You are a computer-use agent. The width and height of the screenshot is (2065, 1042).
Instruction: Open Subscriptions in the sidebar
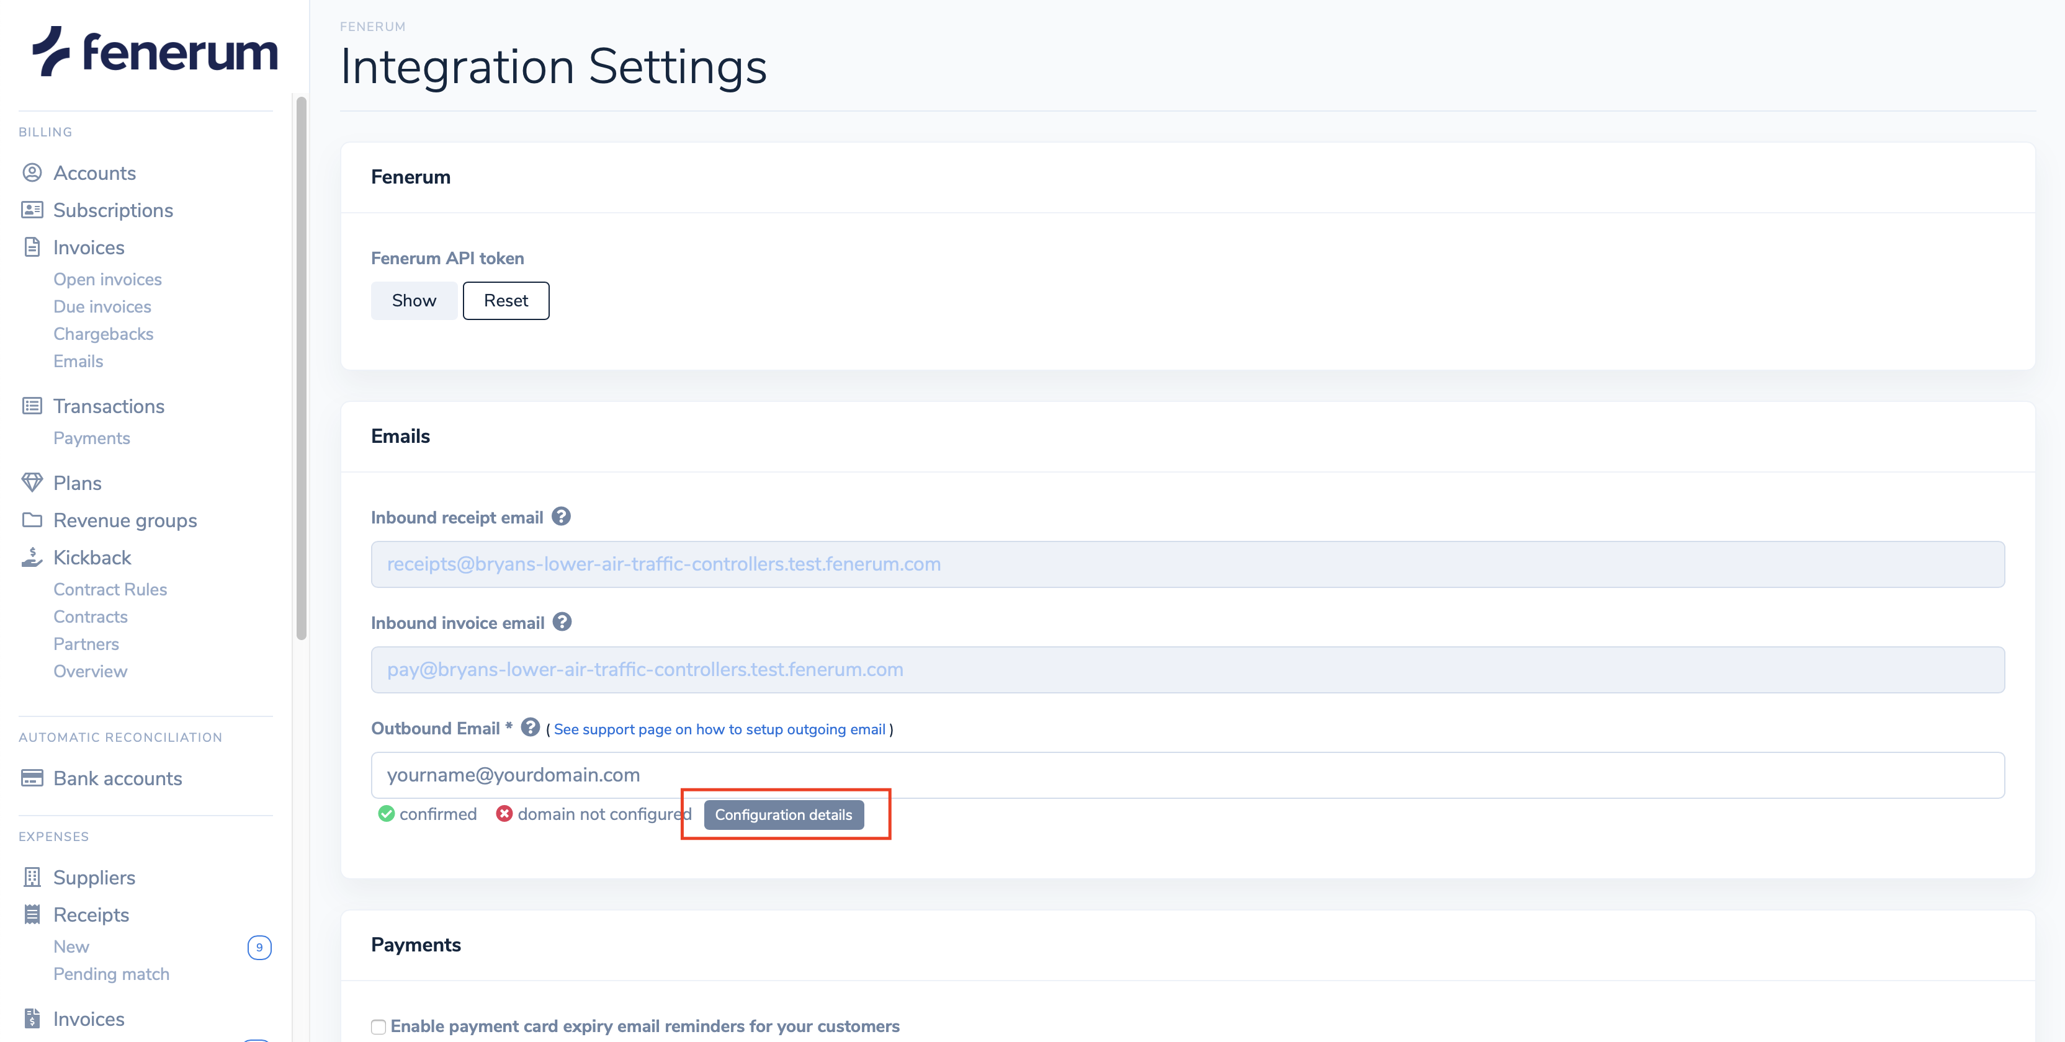click(113, 210)
